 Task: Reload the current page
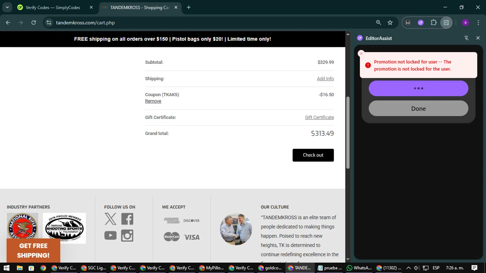[x=33, y=23]
